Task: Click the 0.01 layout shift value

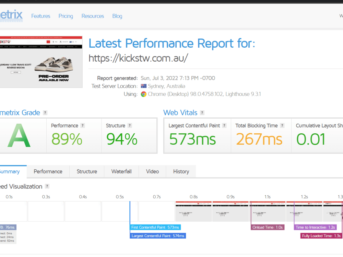Action: point(311,139)
